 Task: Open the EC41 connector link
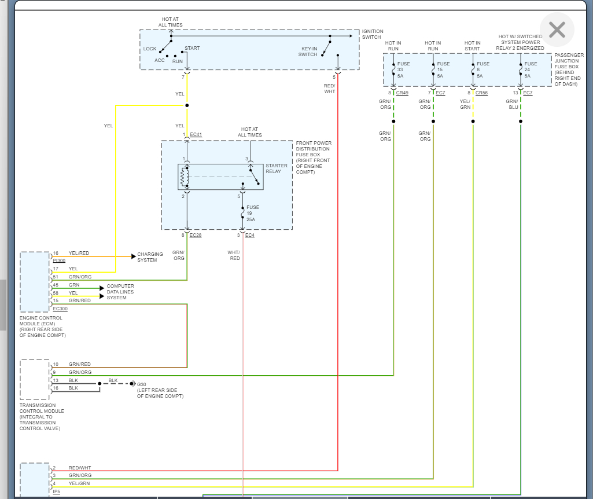click(x=196, y=134)
